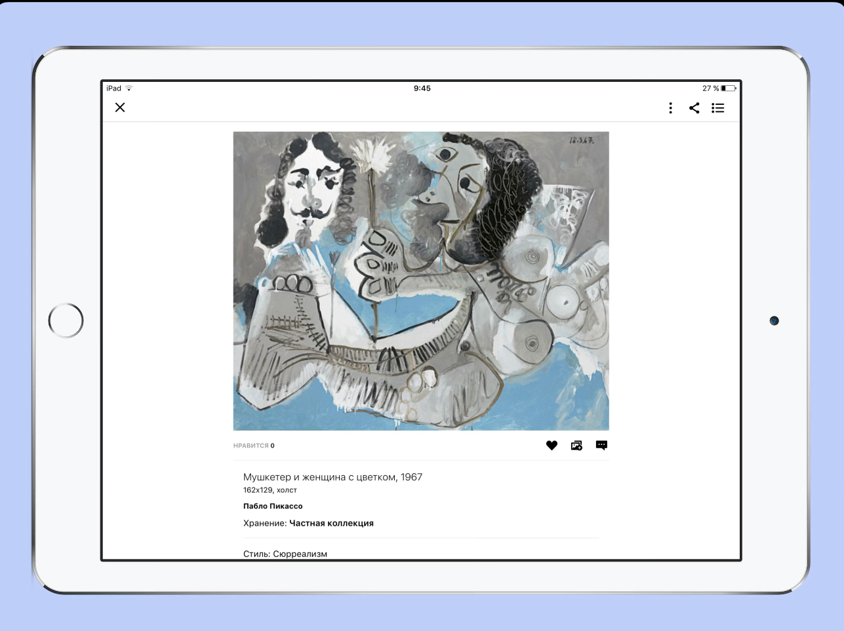Tap the share icon in top bar
Image resolution: width=844 pixels, height=631 pixels.
(x=694, y=108)
